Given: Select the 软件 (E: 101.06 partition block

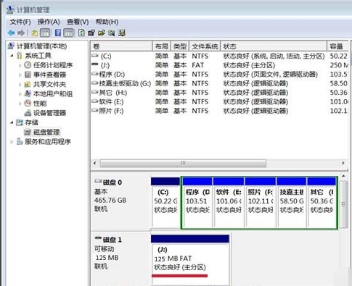Looking at the screenshot, I should pyautogui.click(x=229, y=203).
